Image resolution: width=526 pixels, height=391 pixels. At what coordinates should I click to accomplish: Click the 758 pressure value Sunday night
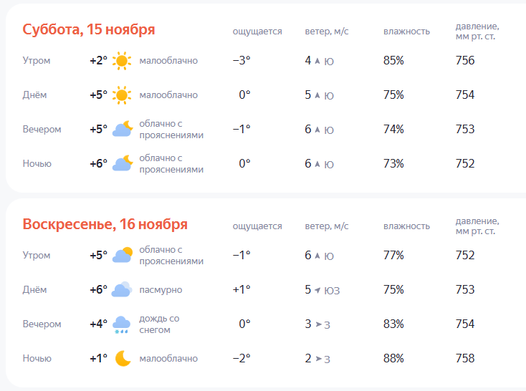[x=465, y=359]
